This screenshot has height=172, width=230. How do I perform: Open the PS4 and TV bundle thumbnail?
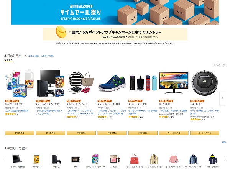click(x=50, y=82)
